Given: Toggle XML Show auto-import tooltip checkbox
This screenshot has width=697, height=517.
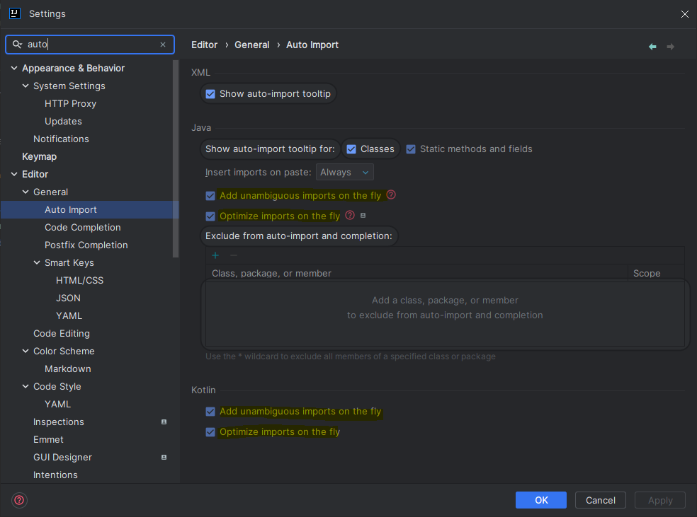Looking at the screenshot, I should coord(210,94).
